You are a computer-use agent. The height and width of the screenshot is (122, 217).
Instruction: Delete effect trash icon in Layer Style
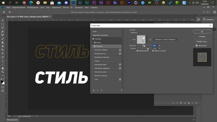click(x=121, y=90)
